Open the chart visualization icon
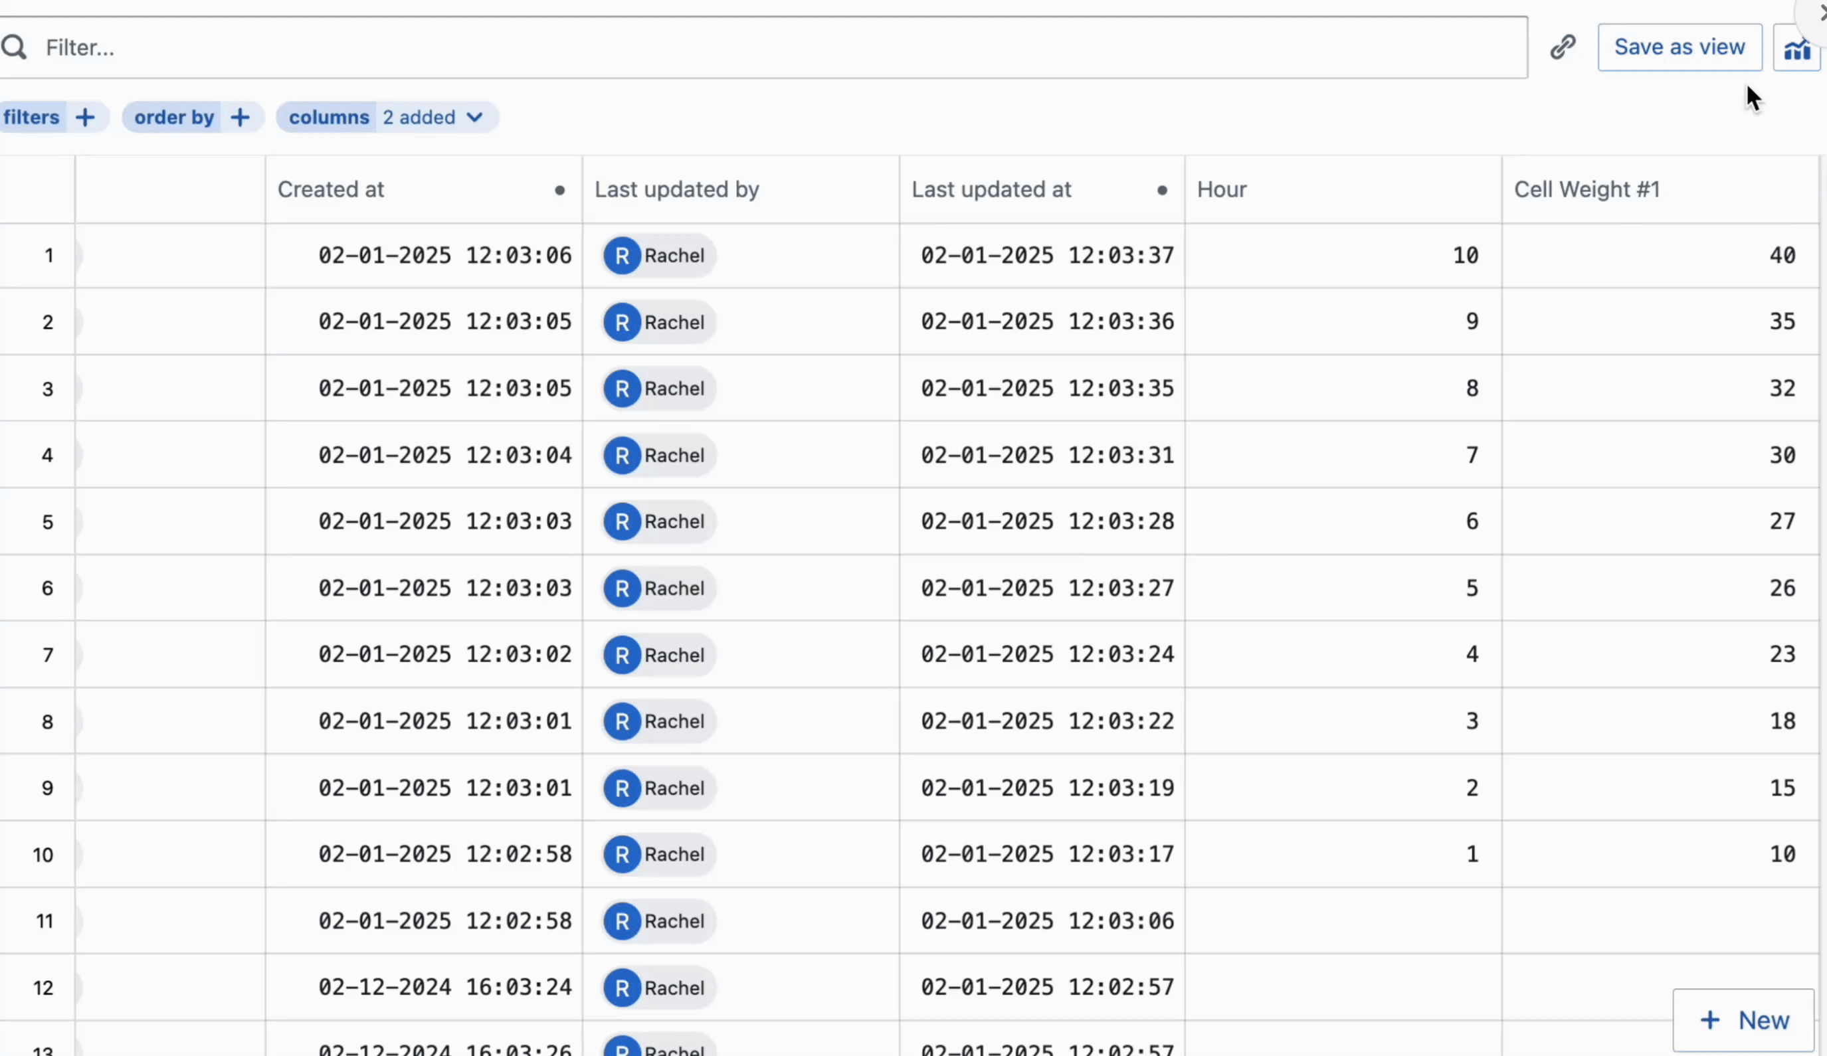The height and width of the screenshot is (1056, 1827). (x=1797, y=48)
